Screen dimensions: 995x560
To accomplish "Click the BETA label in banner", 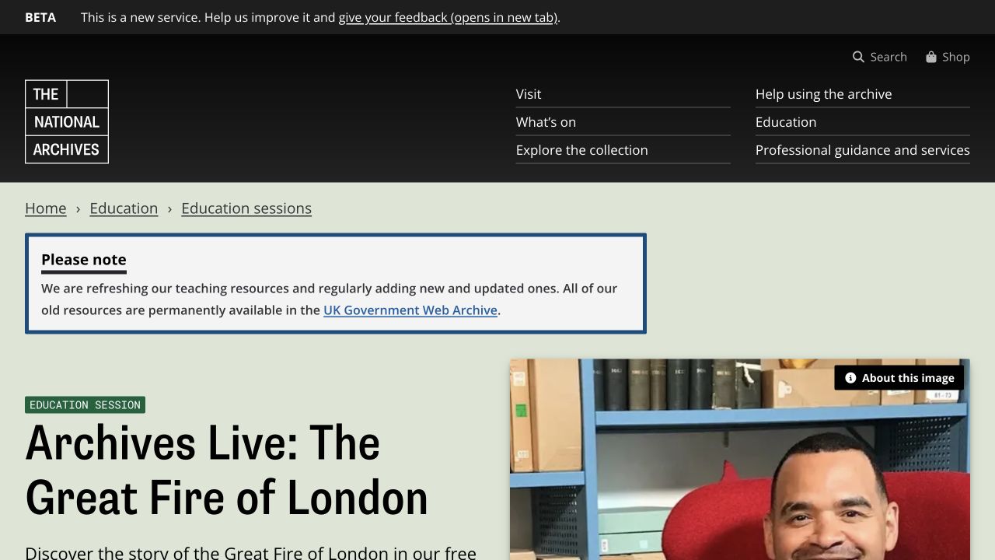I will (x=40, y=17).
